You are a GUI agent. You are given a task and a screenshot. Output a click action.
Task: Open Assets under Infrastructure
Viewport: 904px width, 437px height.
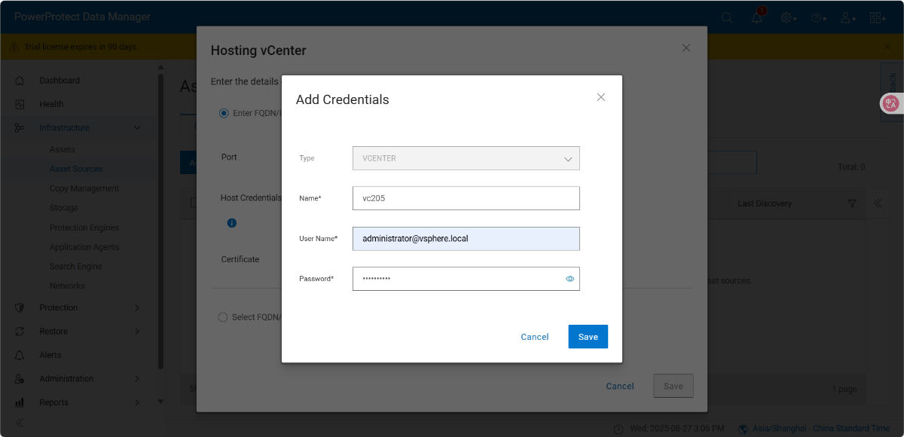63,149
